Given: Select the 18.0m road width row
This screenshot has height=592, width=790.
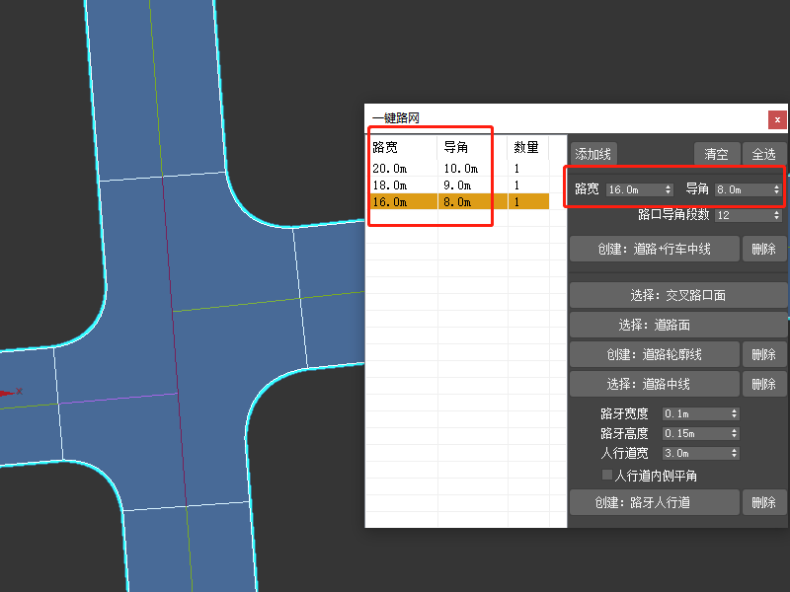Looking at the screenshot, I should click(x=459, y=185).
